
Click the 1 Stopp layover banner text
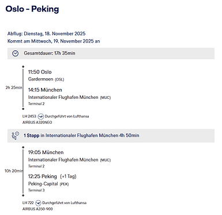tap(81, 136)
